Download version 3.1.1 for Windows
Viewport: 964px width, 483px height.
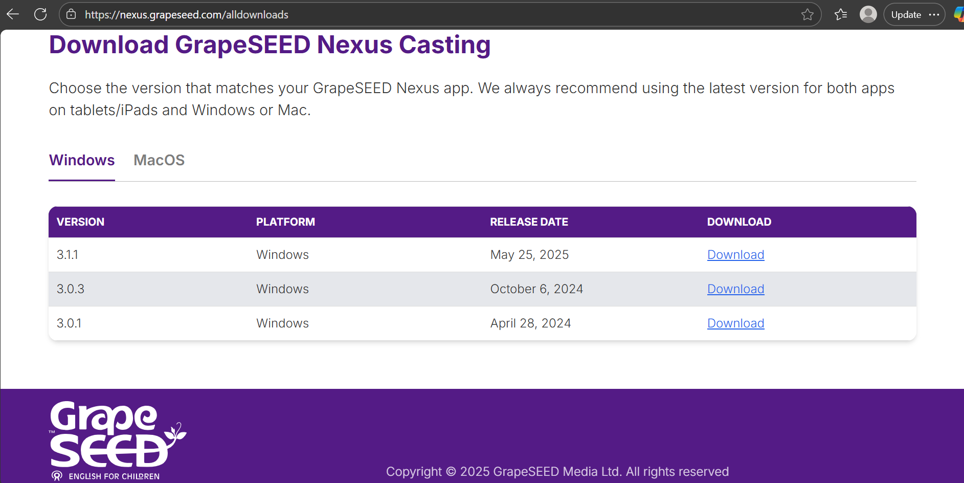[x=735, y=254]
